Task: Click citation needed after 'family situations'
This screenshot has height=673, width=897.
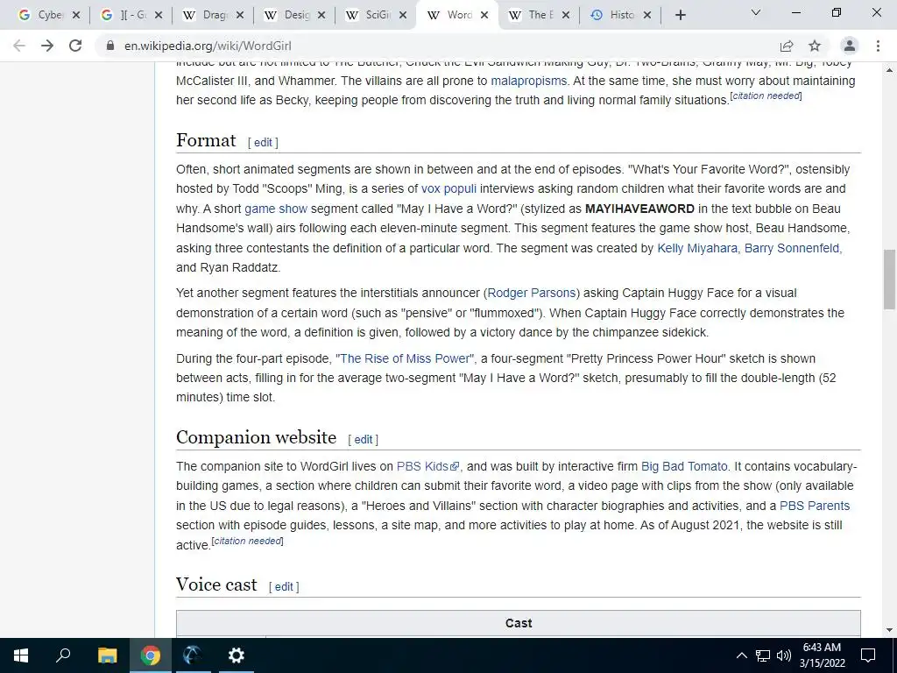Action: pyautogui.click(x=766, y=96)
